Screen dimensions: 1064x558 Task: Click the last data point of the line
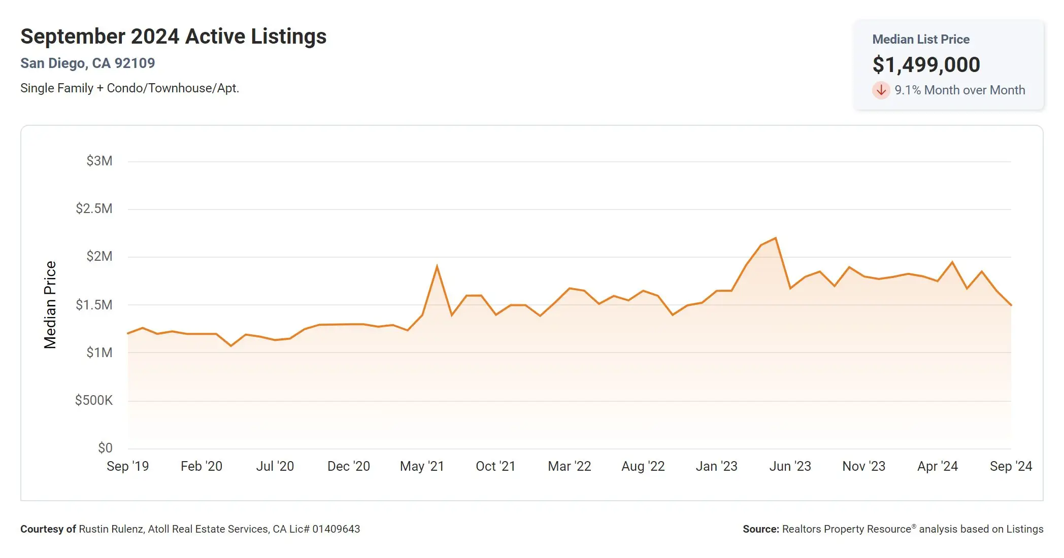[1011, 305]
